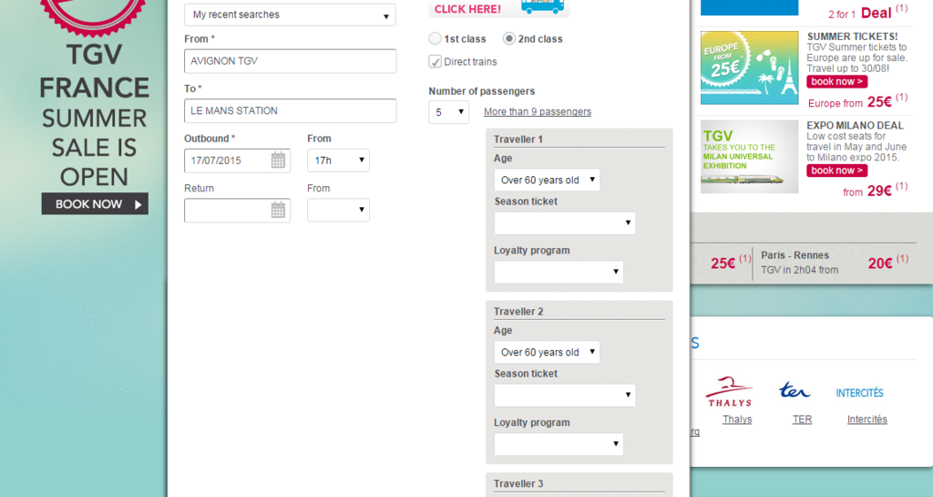This screenshot has width=933, height=497.
Task: Click the 2 for 1 Deal text
Action: (868, 12)
